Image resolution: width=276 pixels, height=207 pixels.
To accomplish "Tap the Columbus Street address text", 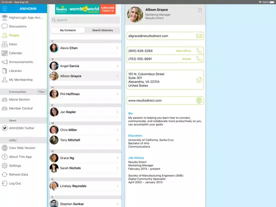I will pos(146,79).
